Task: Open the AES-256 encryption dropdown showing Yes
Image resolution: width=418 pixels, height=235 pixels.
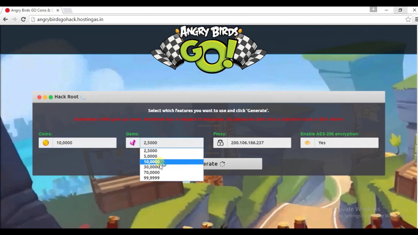Action: point(346,143)
